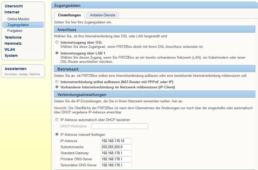Choose Internetzugang über LAN 1 option

point(57,53)
